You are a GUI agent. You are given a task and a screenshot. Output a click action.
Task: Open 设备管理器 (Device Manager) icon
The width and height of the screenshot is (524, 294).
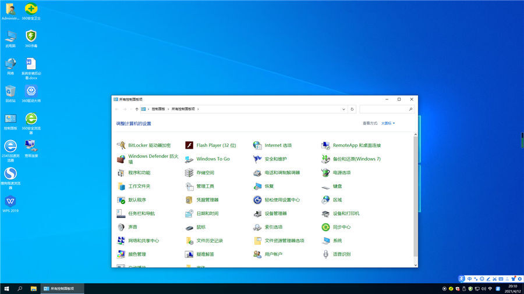tap(257, 213)
